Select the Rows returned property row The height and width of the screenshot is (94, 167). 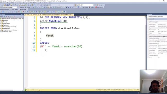click(x=158, y=30)
